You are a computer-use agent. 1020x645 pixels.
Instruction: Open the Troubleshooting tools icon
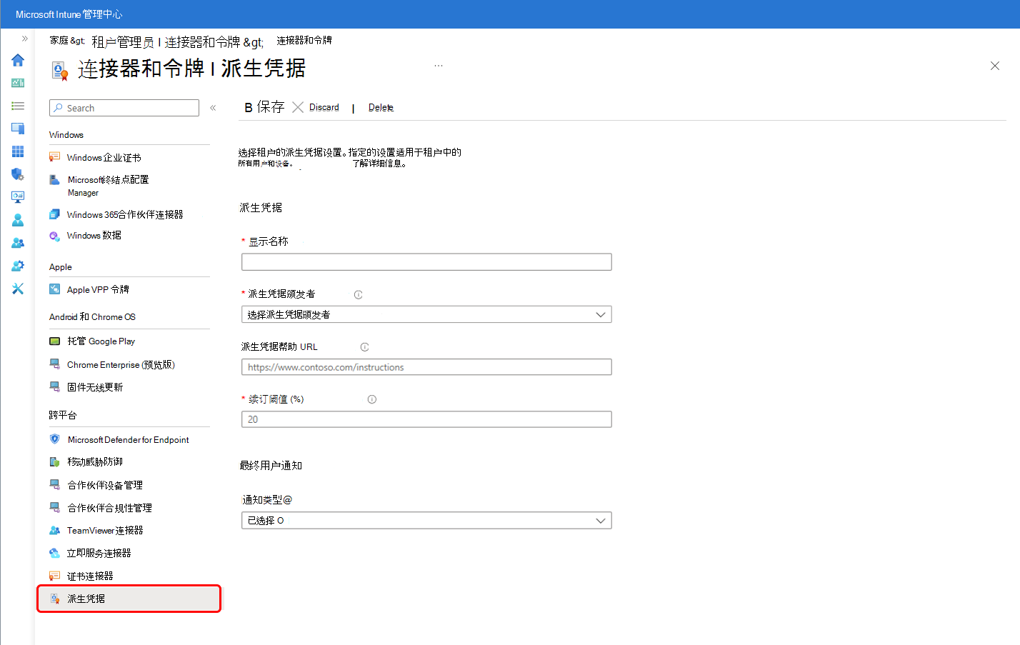pyautogui.click(x=18, y=289)
